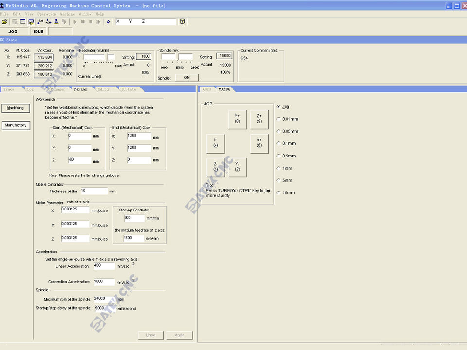Click the Start (play) toolbar icon
This screenshot has width=467, height=350.
point(75,22)
